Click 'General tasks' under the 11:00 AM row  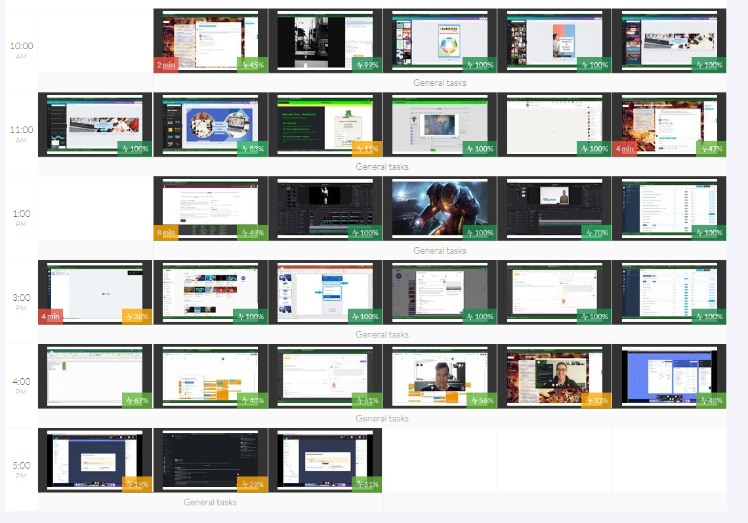[382, 166]
